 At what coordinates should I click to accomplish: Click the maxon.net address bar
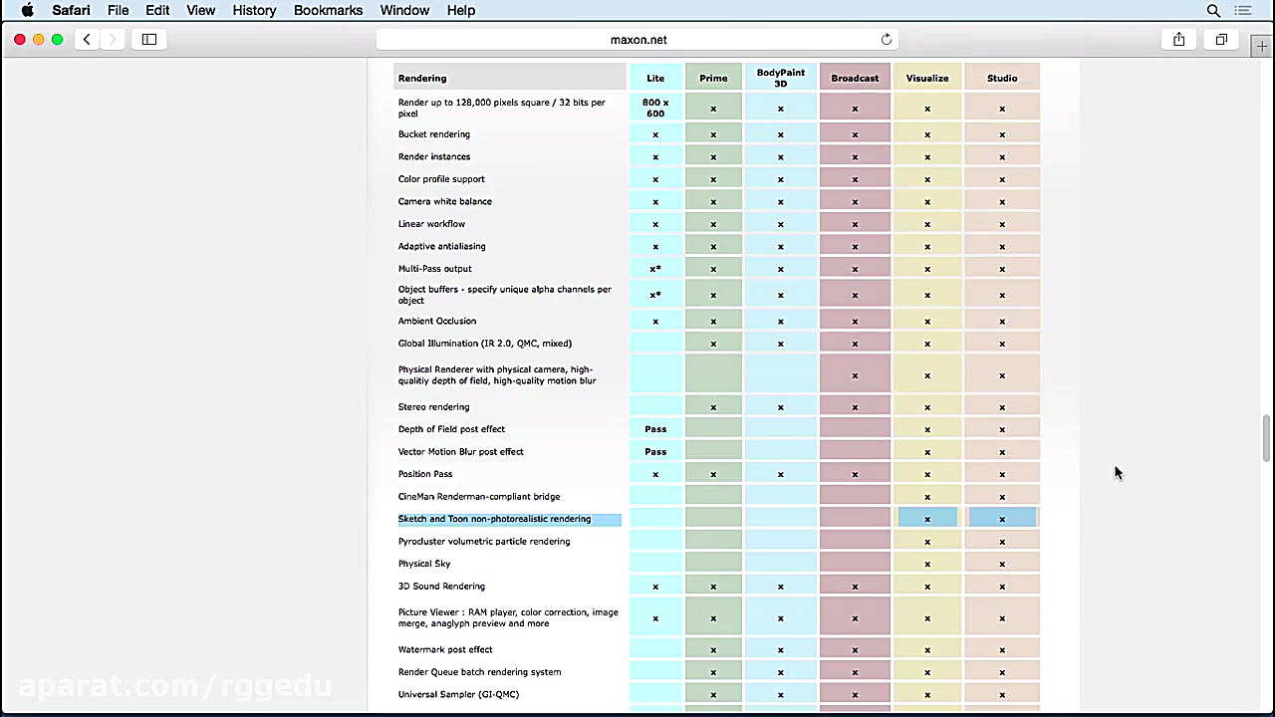[638, 40]
